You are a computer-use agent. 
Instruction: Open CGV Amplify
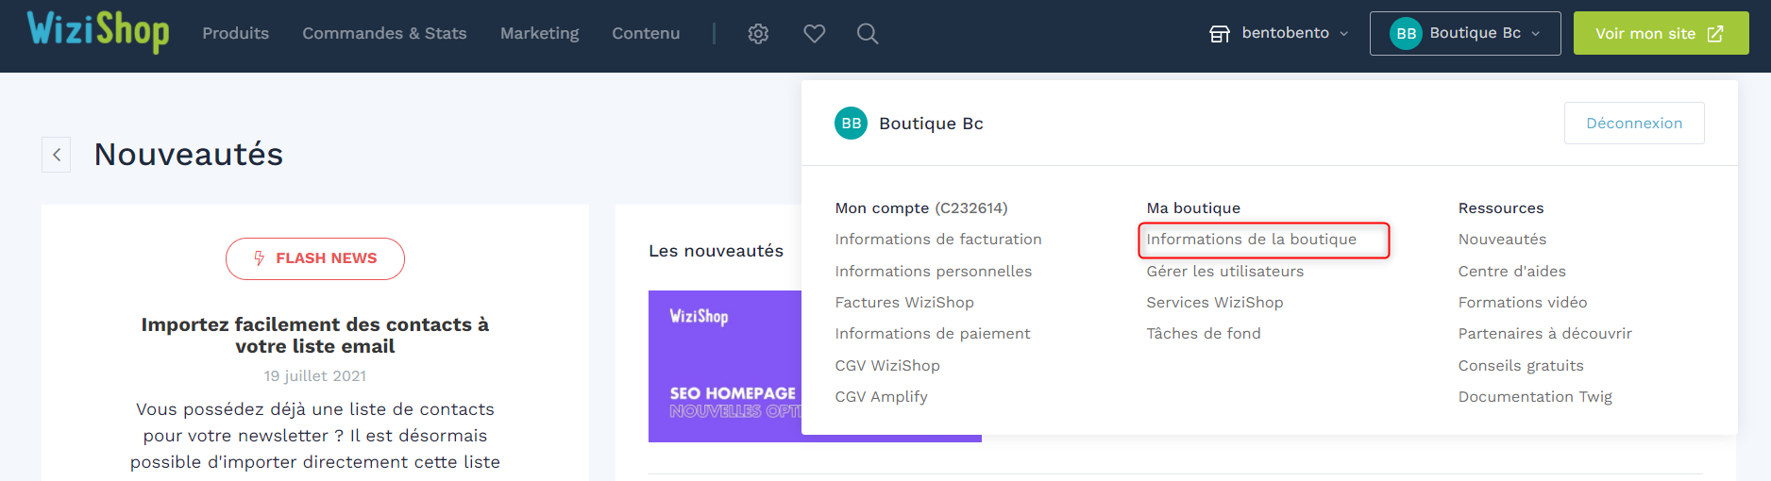tap(882, 397)
